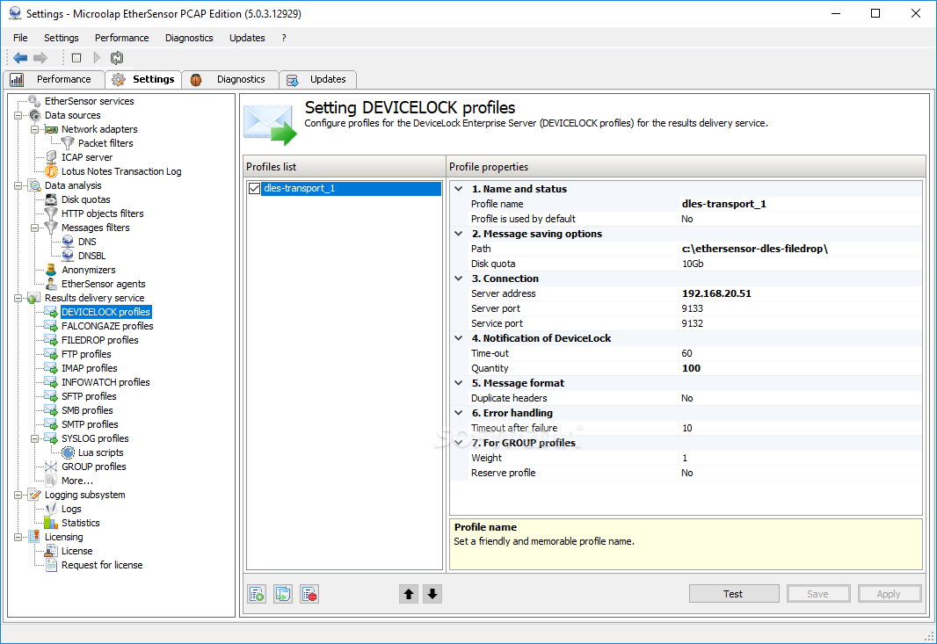Click the Lotus Notes Transaction Log icon
Screen dimensions: 937x644
coord(51,170)
